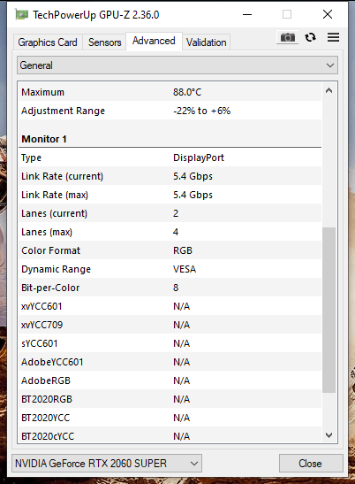Click the 88.0°C value

click(187, 92)
